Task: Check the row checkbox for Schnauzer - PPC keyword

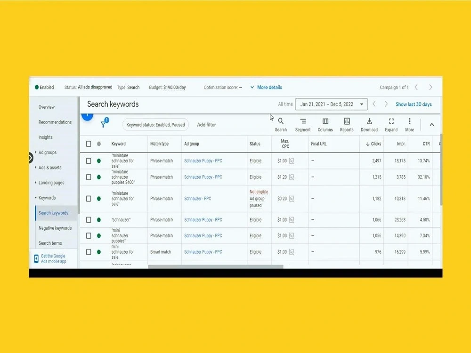Action: (89, 199)
